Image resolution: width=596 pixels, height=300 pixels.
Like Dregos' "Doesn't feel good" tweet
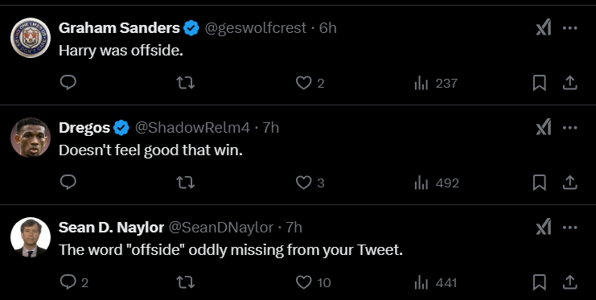coord(310,183)
